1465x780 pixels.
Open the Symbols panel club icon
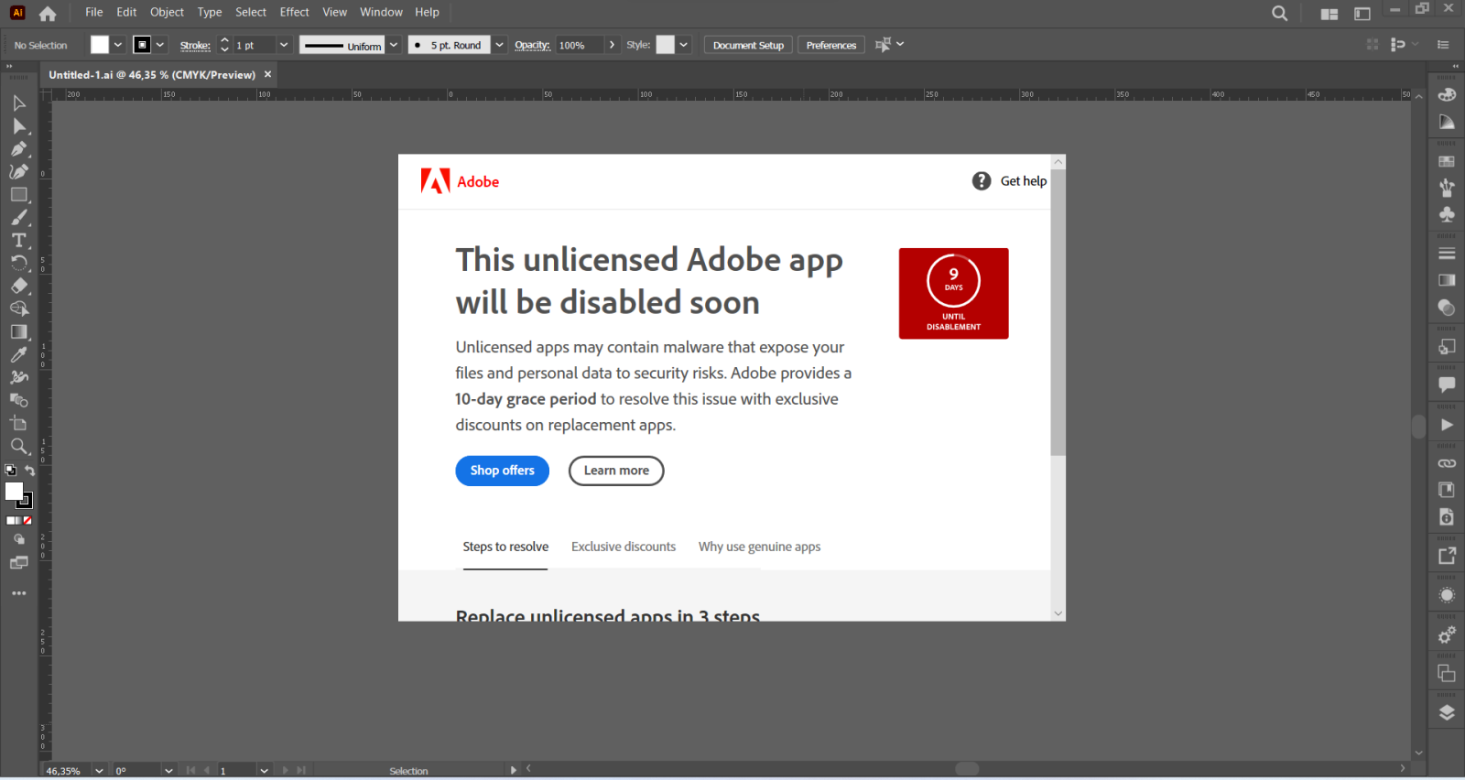pyautogui.click(x=1447, y=214)
